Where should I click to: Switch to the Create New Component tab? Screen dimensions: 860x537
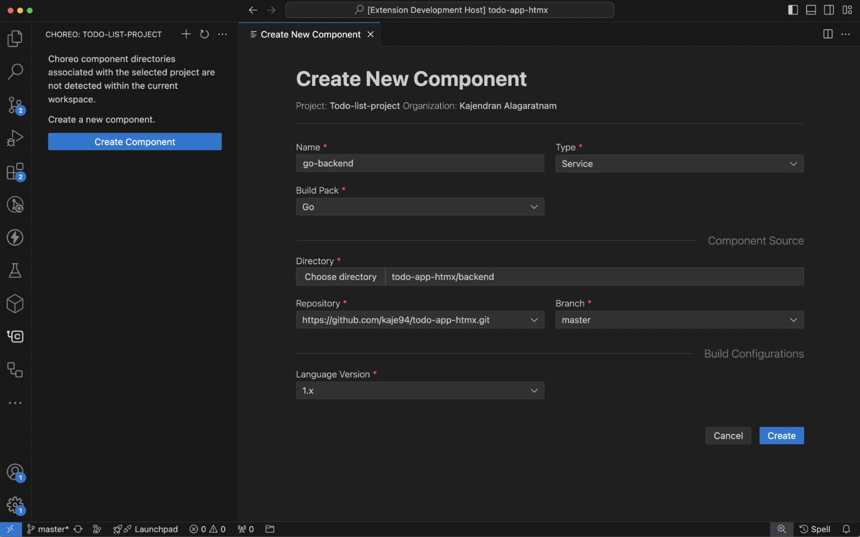click(x=310, y=34)
